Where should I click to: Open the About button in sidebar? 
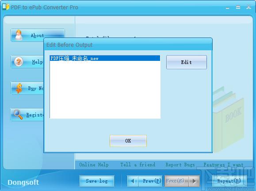click(38, 35)
